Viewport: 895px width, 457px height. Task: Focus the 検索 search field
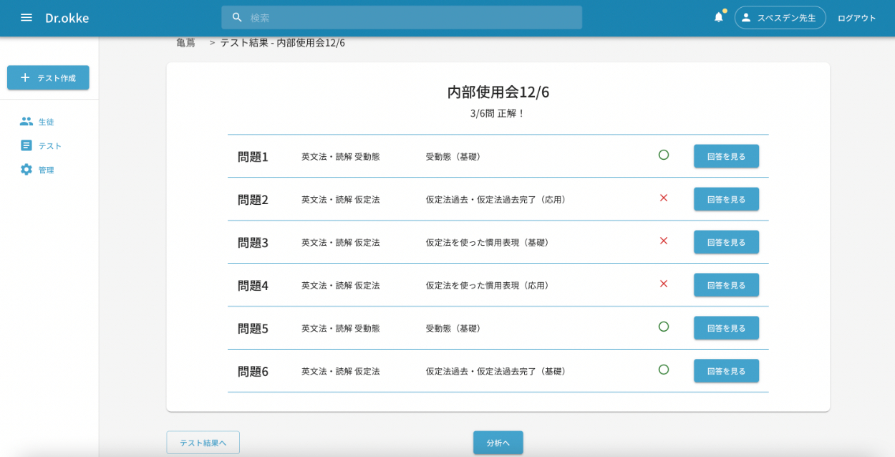coord(402,18)
